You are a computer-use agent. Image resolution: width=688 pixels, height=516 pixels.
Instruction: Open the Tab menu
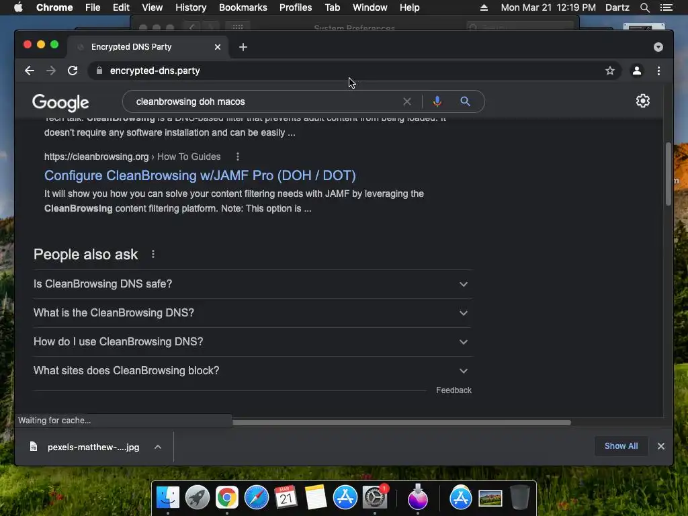tap(332, 7)
